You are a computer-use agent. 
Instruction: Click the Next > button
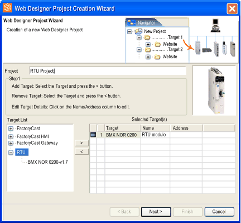click(156, 212)
